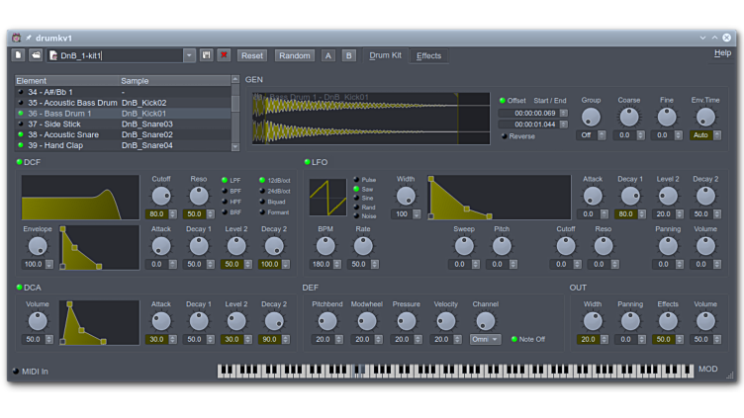Open the preset name dropdown
Viewport: 744px width, 418px height.
pos(189,55)
